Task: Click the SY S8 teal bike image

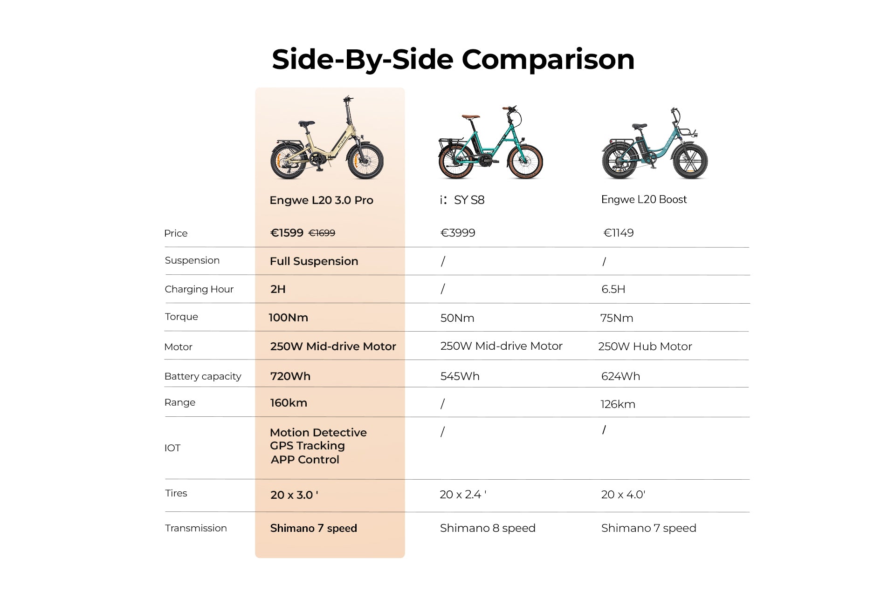Action: 491,143
